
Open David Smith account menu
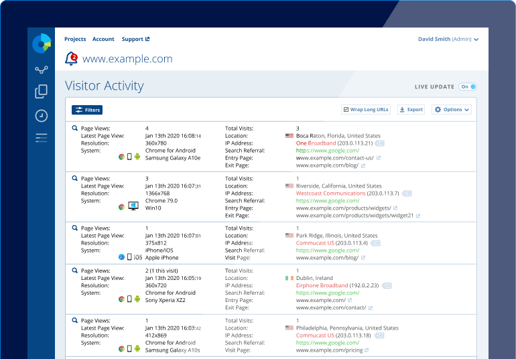[448, 39]
